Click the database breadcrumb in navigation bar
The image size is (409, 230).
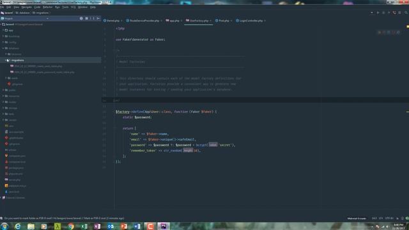point(22,13)
